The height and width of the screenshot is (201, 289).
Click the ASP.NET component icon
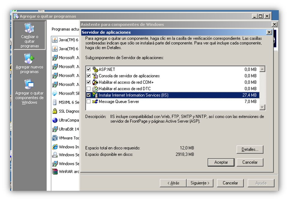(95, 69)
